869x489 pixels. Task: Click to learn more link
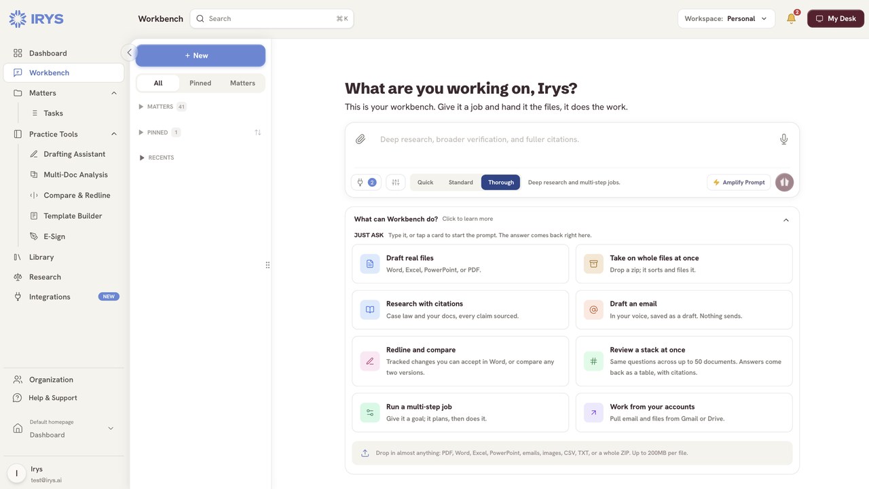468,219
